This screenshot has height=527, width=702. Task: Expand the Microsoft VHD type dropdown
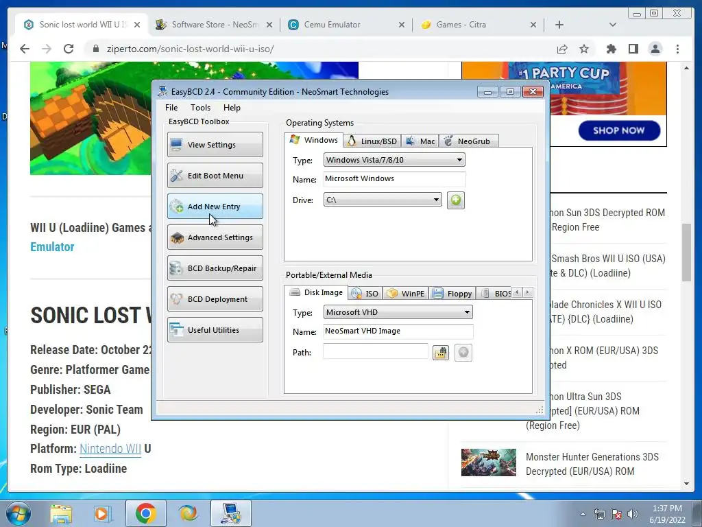point(398,312)
